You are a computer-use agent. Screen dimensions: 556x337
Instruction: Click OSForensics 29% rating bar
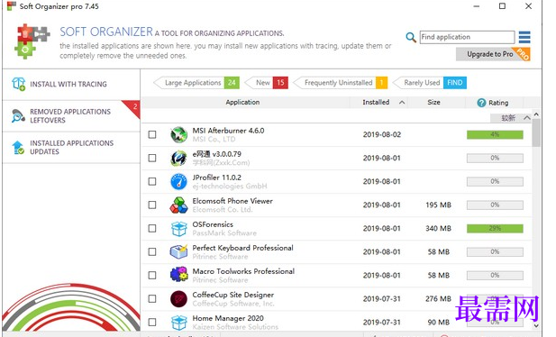tap(495, 228)
